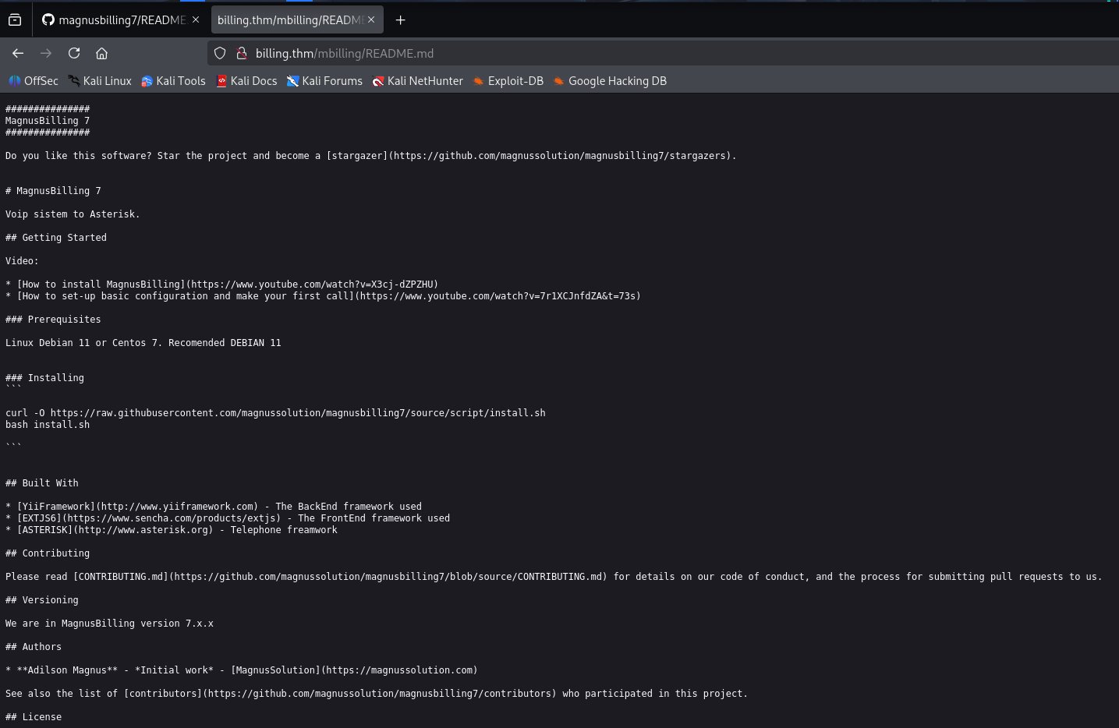Open the Kali Forums bookmark
1119x728 pixels.
tap(324, 81)
